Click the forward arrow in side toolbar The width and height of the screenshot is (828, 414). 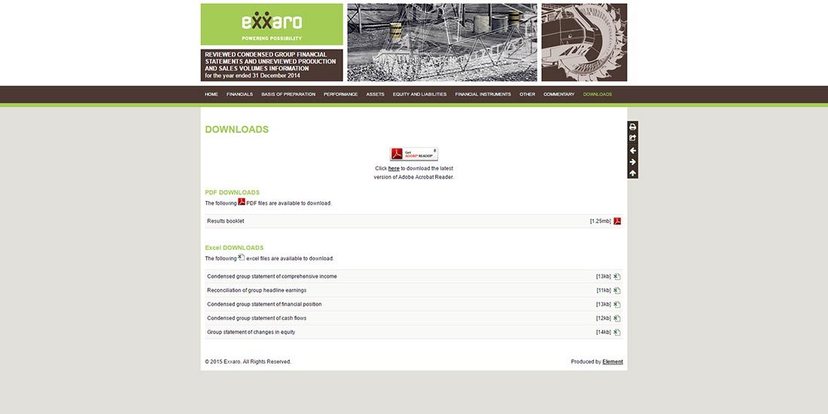coord(632,162)
